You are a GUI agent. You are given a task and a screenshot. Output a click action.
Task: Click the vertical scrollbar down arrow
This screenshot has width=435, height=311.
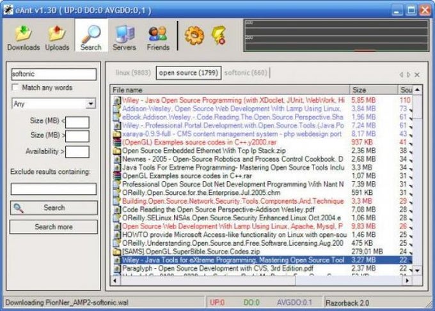click(x=417, y=270)
